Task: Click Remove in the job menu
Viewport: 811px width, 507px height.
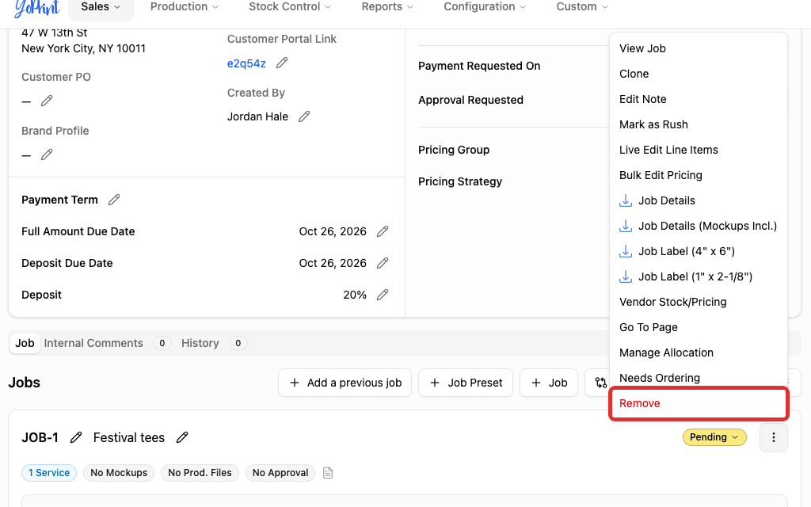Action: pyautogui.click(x=699, y=403)
